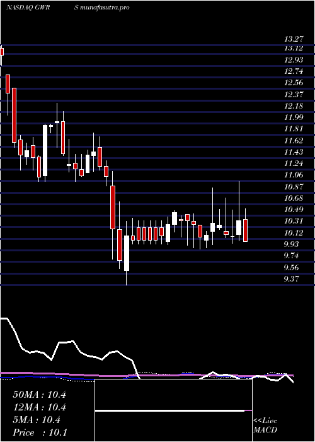The height and width of the screenshot is (442, 315).
Task: Select the 10.12 price axis label
Action: point(294,232)
